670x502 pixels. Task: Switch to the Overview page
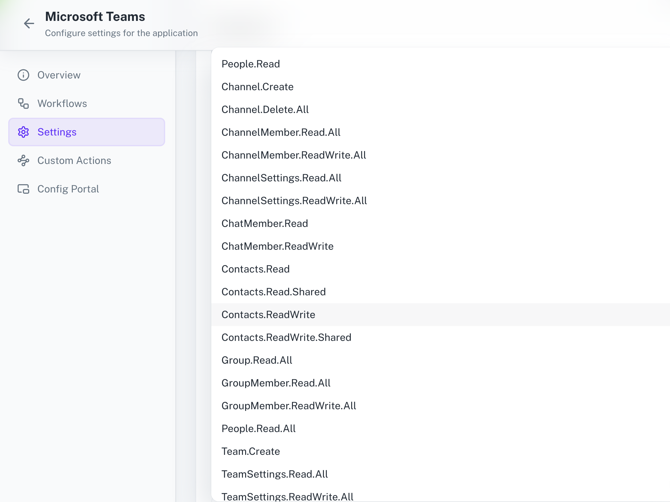(x=59, y=75)
